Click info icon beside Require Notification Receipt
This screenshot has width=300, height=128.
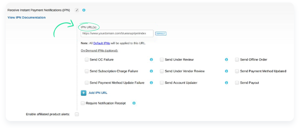(x=134, y=103)
